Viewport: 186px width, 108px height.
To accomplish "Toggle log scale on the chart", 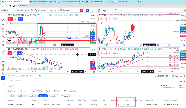I will coord(177,76).
